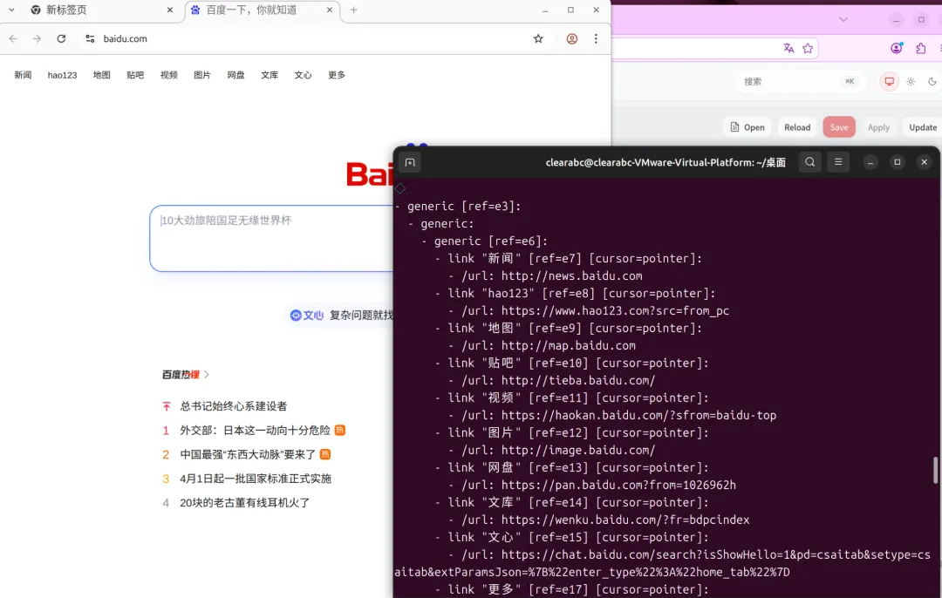Select the 百度一下，你就知道 tab

[x=262, y=10]
